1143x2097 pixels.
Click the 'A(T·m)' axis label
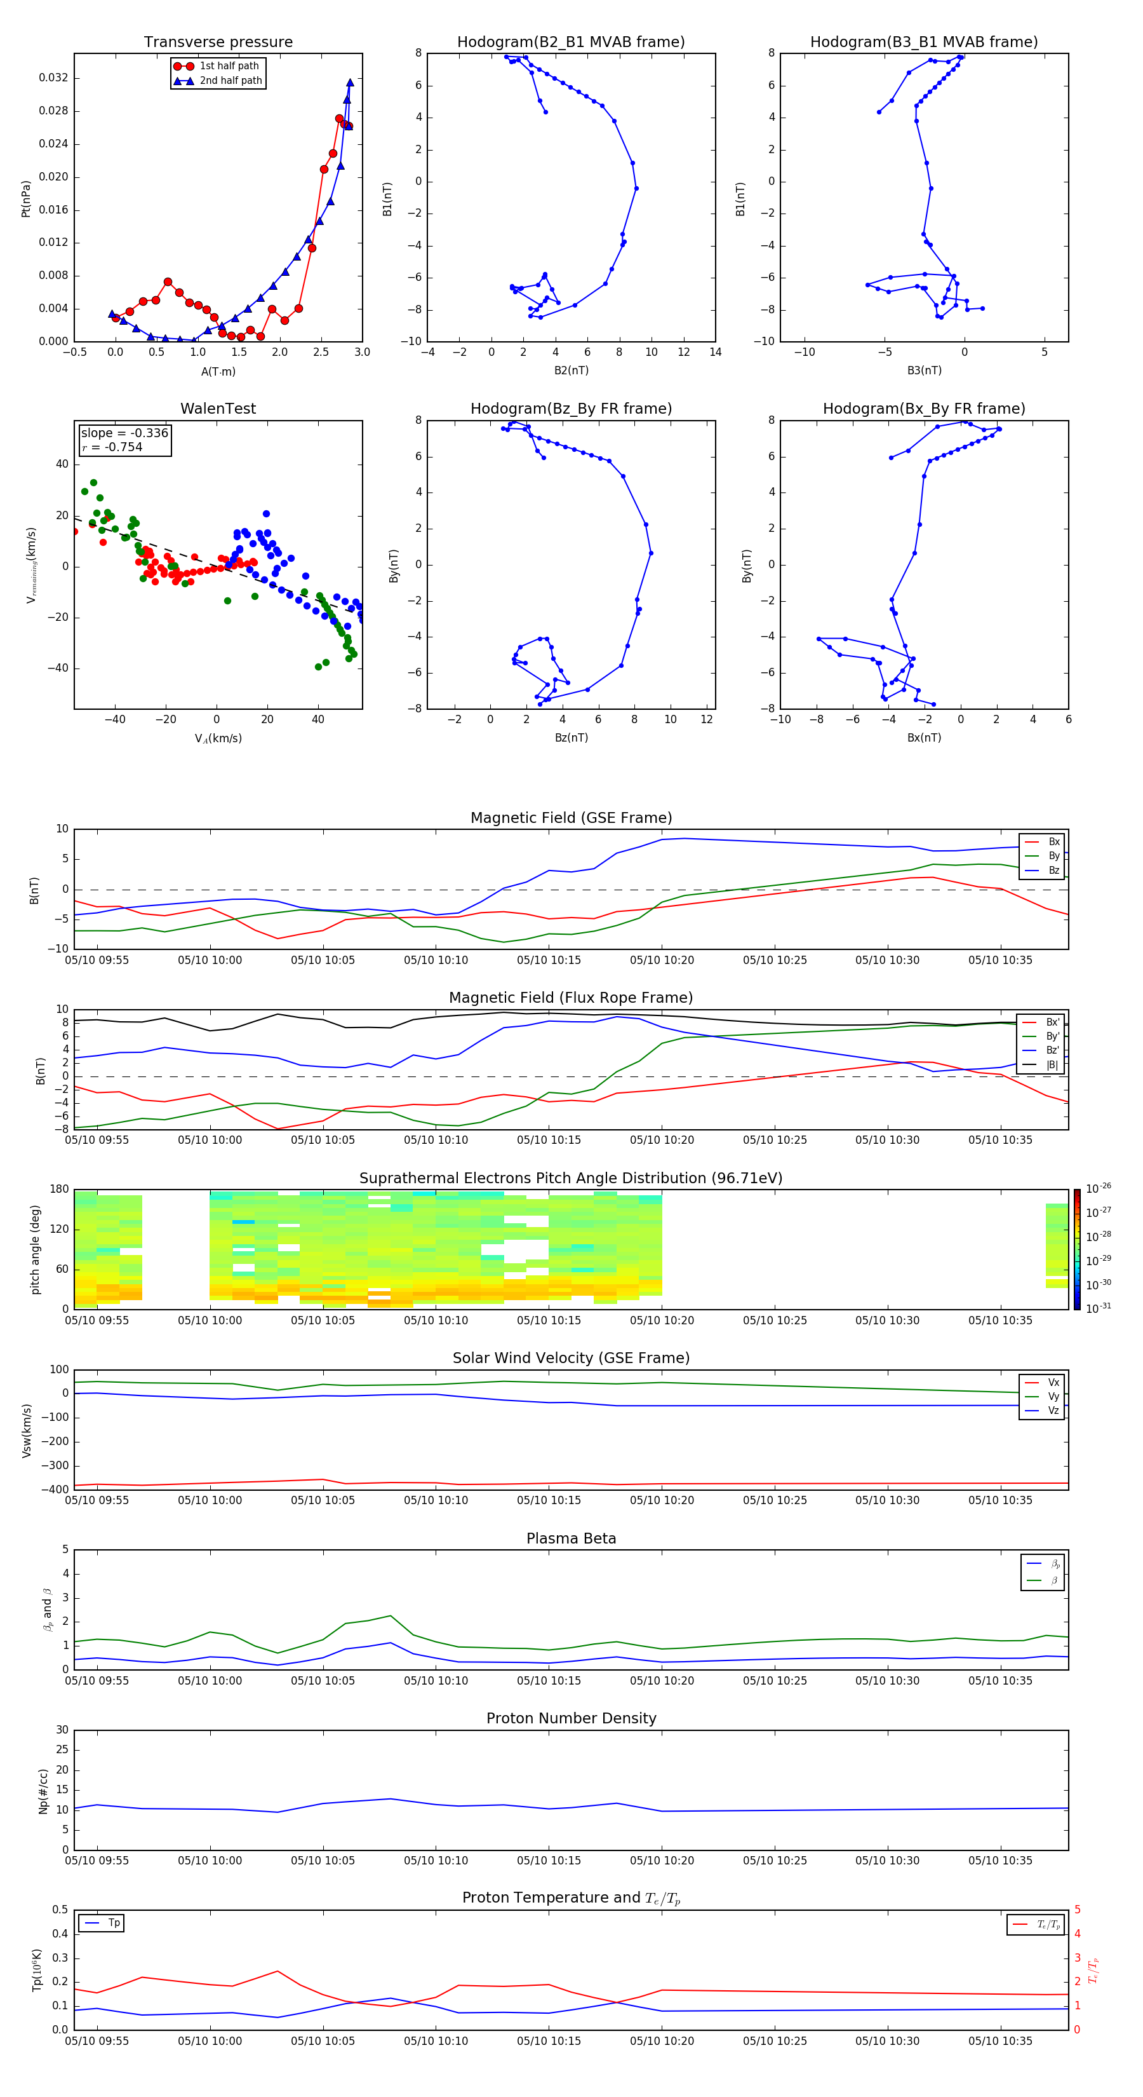point(218,371)
